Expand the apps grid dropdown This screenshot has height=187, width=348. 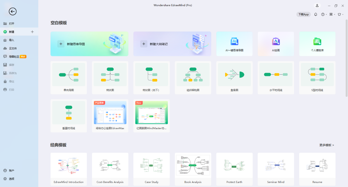coord(332,15)
